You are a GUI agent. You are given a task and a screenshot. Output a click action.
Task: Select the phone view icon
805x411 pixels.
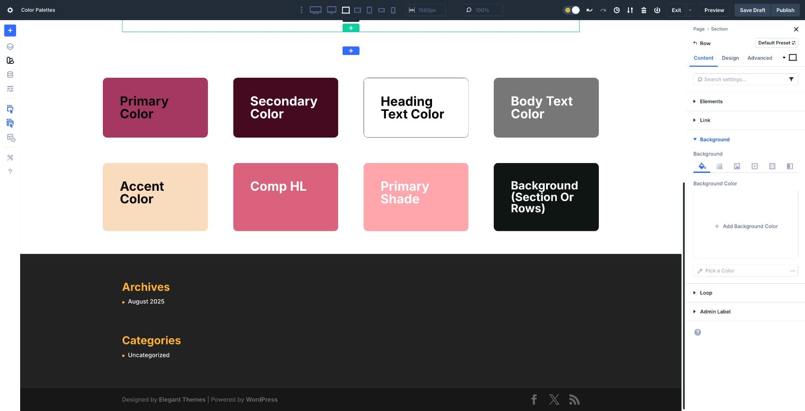[x=393, y=10]
